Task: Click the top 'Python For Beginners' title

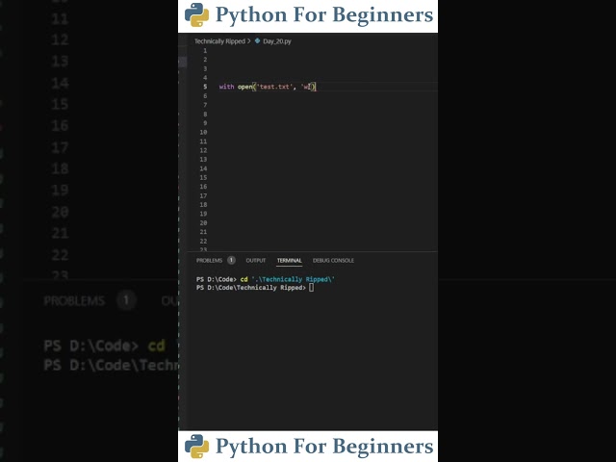Action: (324, 15)
